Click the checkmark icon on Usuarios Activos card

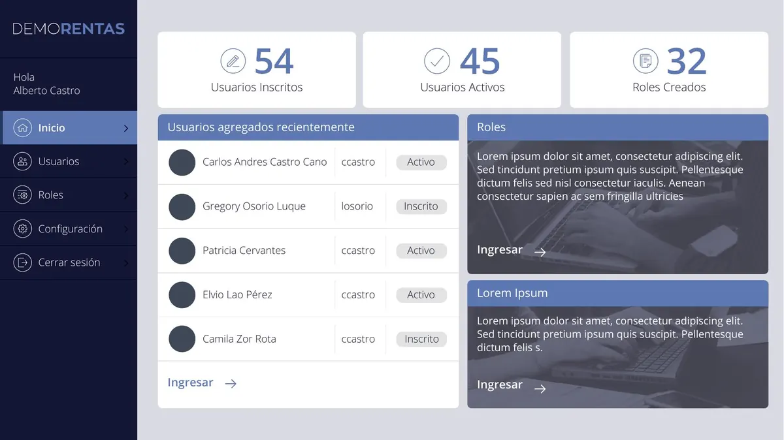pyautogui.click(x=437, y=61)
